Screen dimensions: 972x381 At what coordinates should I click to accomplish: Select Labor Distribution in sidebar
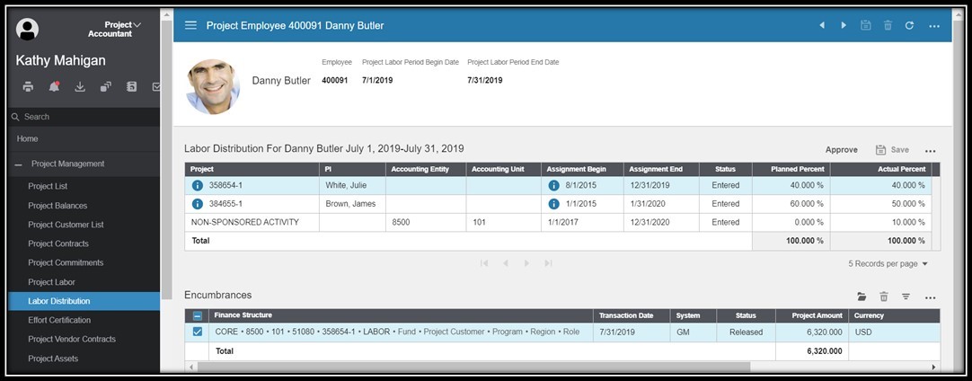tap(84, 301)
